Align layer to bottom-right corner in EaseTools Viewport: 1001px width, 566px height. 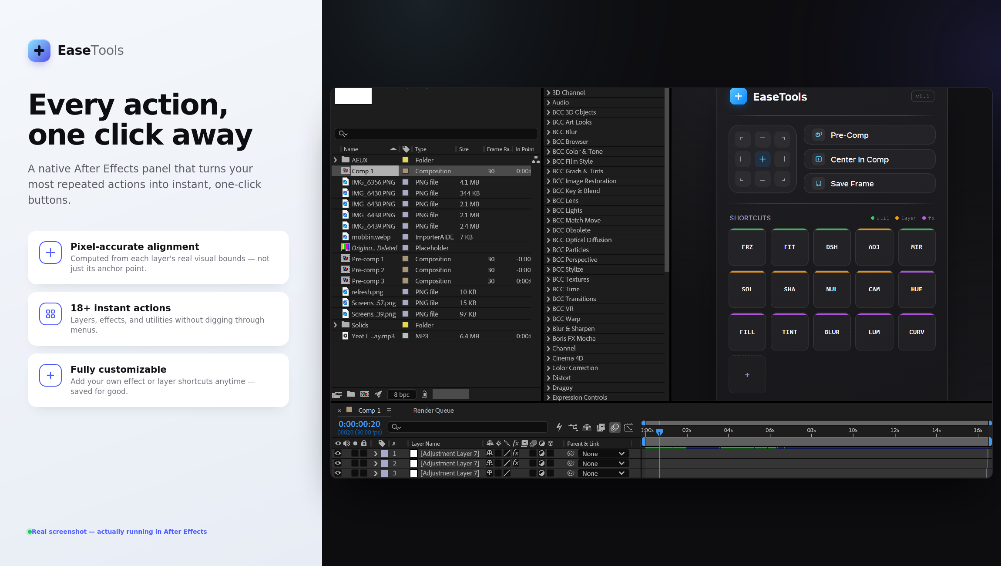coord(783,179)
